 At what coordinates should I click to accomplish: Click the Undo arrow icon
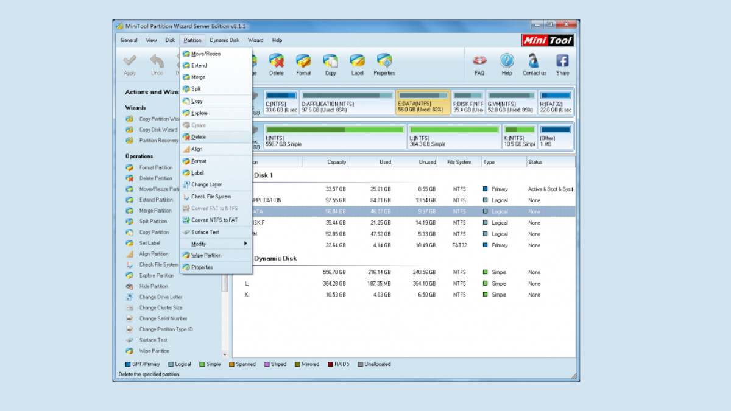(157, 61)
